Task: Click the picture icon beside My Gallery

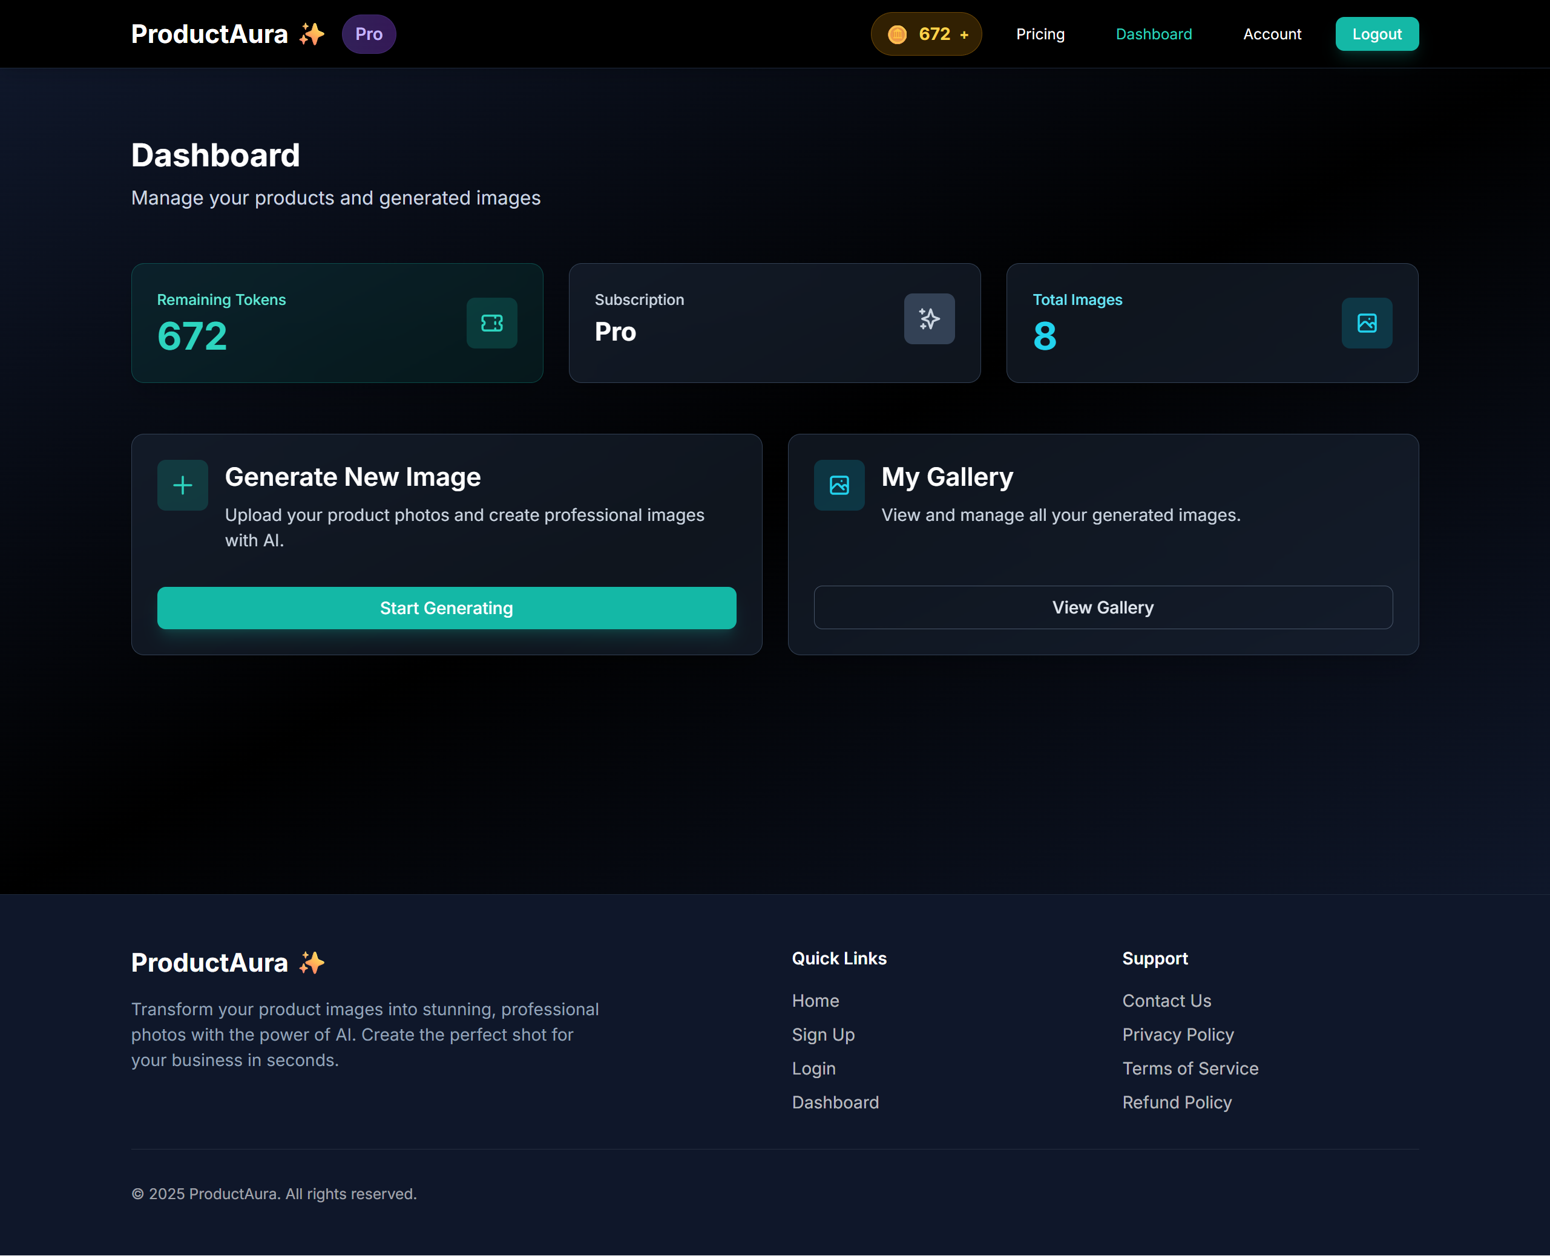Action: pyautogui.click(x=839, y=485)
